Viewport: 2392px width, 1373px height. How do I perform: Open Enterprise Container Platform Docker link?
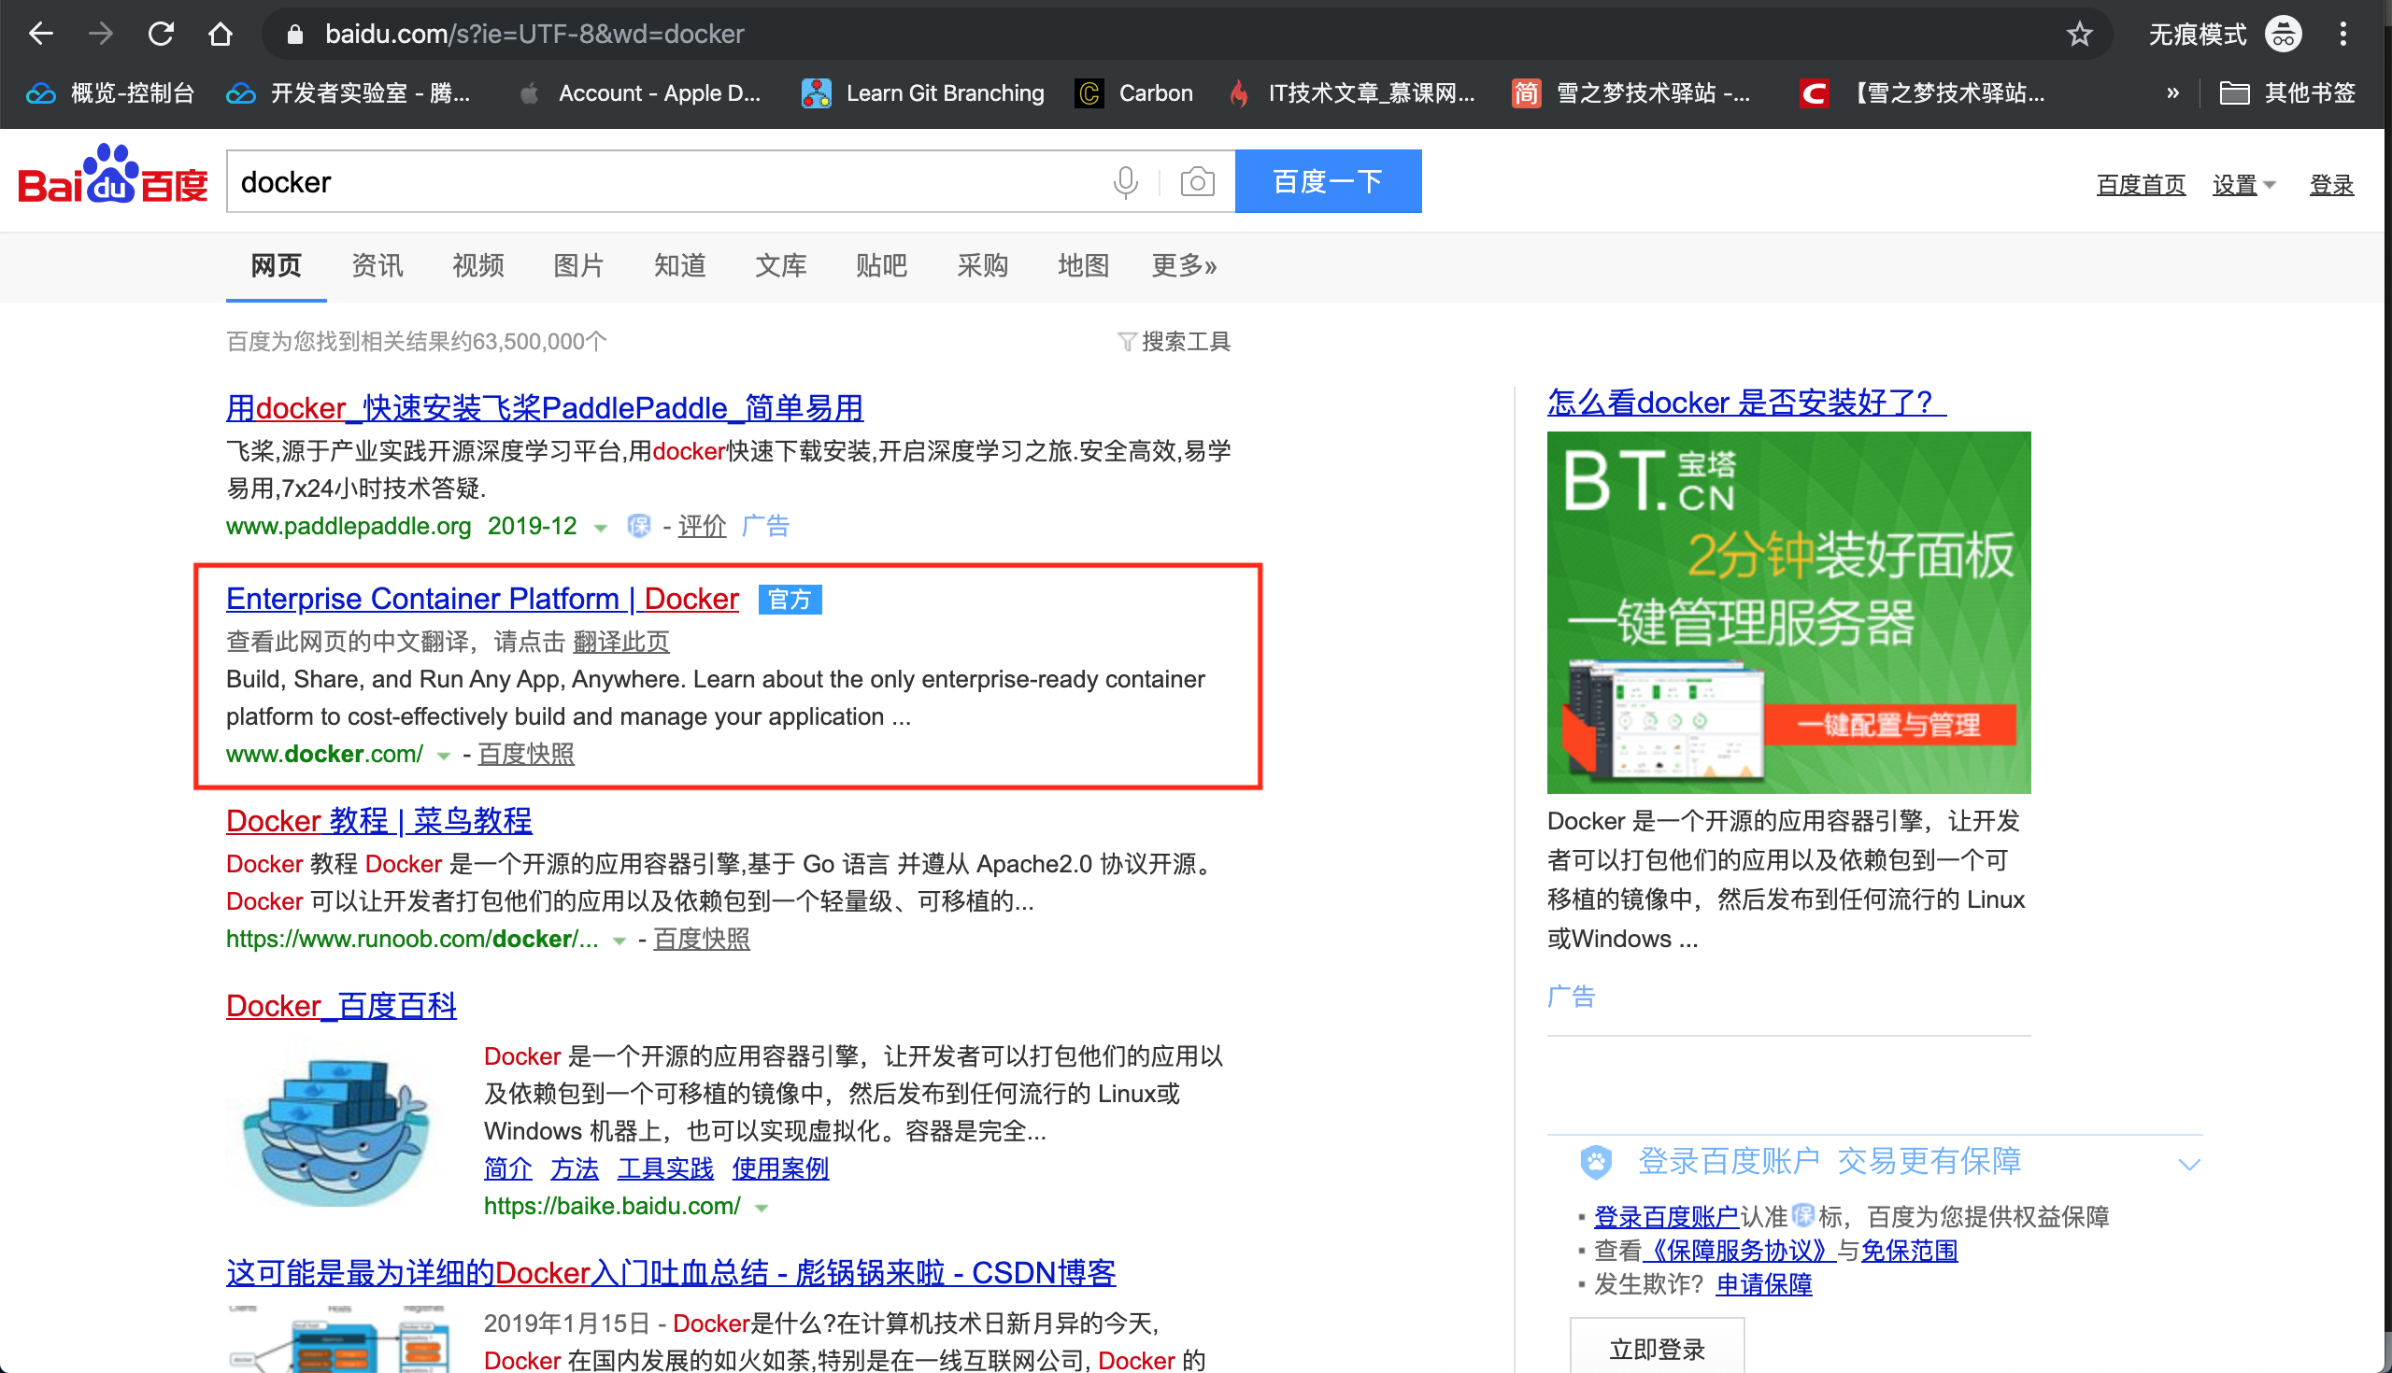click(x=482, y=599)
